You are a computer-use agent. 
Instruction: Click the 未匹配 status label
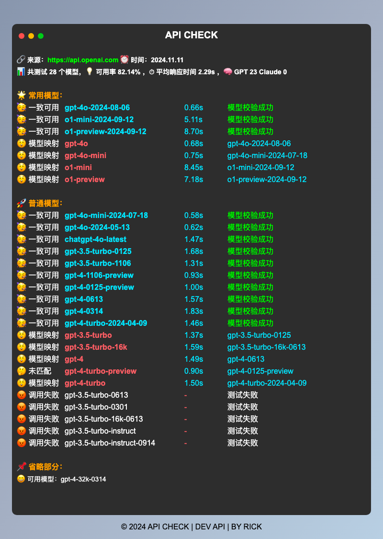(40, 371)
